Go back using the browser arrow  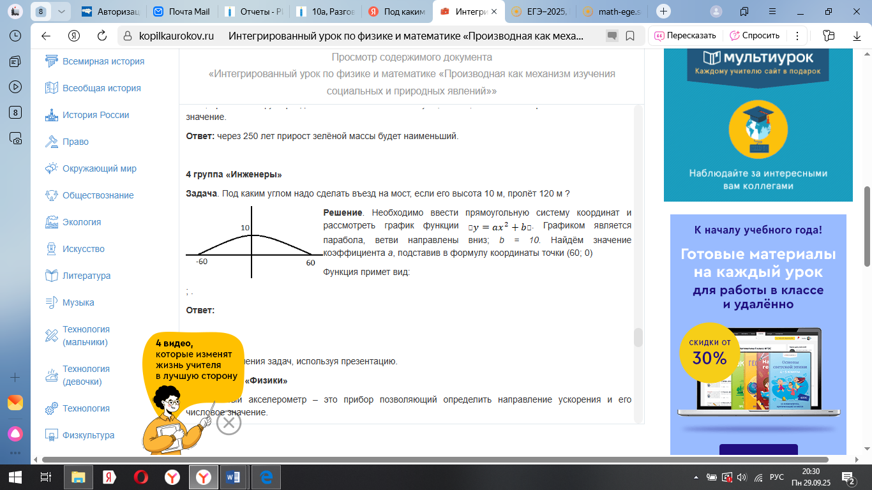click(x=46, y=36)
